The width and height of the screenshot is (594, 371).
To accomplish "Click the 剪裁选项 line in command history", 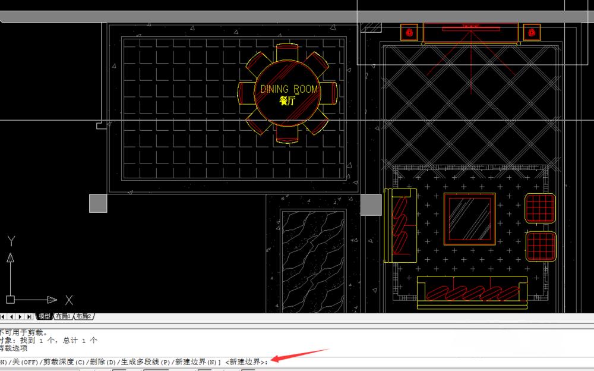I will pyautogui.click(x=14, y=348).
